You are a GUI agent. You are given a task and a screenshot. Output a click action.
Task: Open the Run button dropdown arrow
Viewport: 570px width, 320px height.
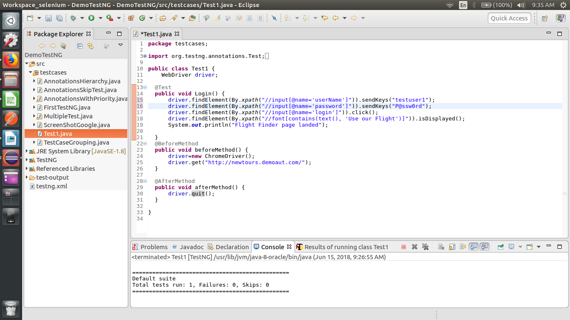coord(100,18)
